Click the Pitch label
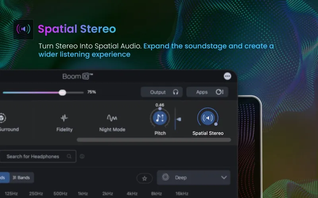The image size is (318, 198). [x=160, y=133]
